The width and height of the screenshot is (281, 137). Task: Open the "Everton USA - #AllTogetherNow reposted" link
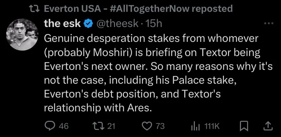[138, 8]
